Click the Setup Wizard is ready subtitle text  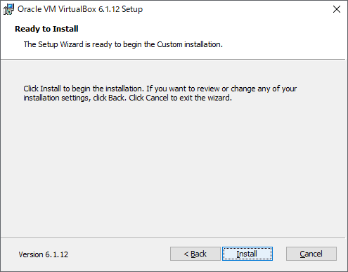click(x=123, y=44)
